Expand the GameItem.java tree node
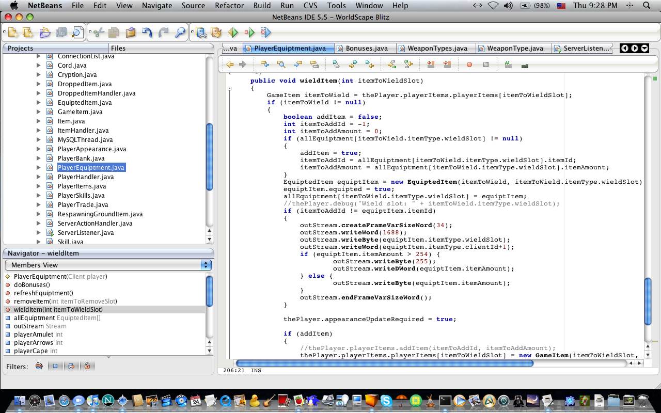 [x=38, y=112]
